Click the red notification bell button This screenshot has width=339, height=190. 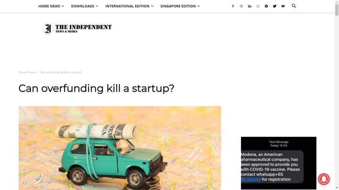point(323,179)
